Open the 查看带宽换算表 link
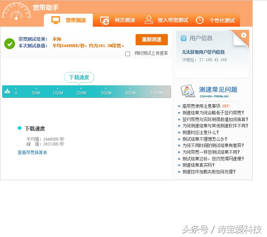267x237 pixels. 33,152
